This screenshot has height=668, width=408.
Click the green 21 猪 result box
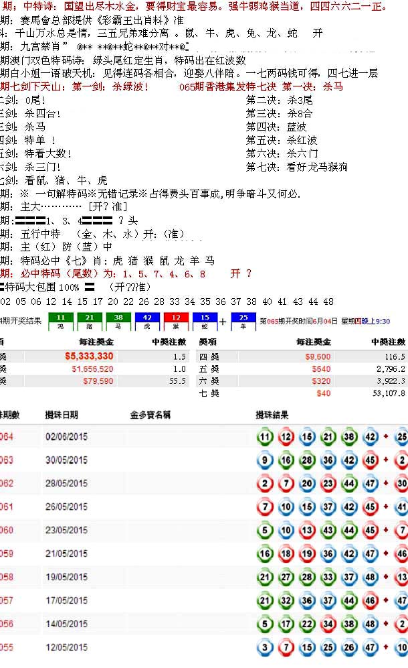click(x=90, y=322)
